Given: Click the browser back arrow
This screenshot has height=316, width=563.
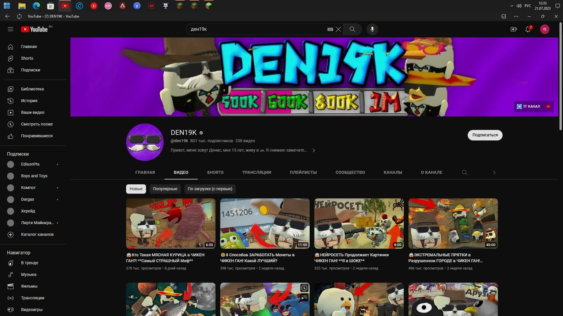Looking at the screenshot, I should tap(7, 16).
